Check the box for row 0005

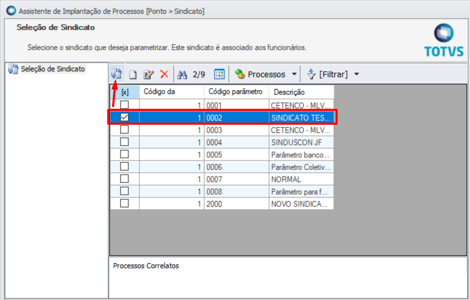click(125, 154)
